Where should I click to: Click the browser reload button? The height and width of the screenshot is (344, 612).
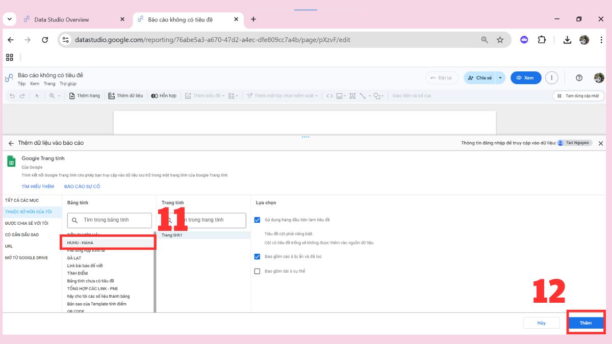(x=45, y=40)
